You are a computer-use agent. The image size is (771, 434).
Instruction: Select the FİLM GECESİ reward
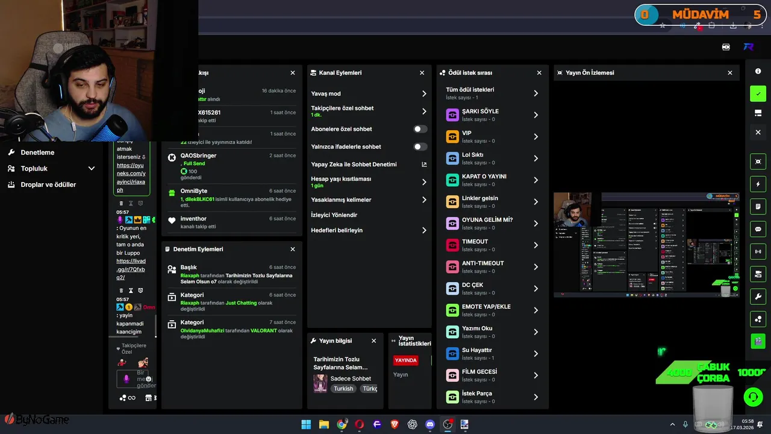pyautogui.click(x=492, y=376)
